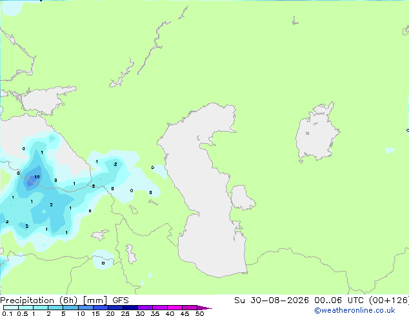409x316 pixels.
Task: Click the 25–30 mm dark navy legend box
Action: click(130, 308)
